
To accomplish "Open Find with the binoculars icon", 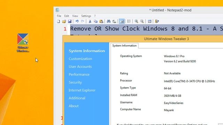I will (108, 22).
